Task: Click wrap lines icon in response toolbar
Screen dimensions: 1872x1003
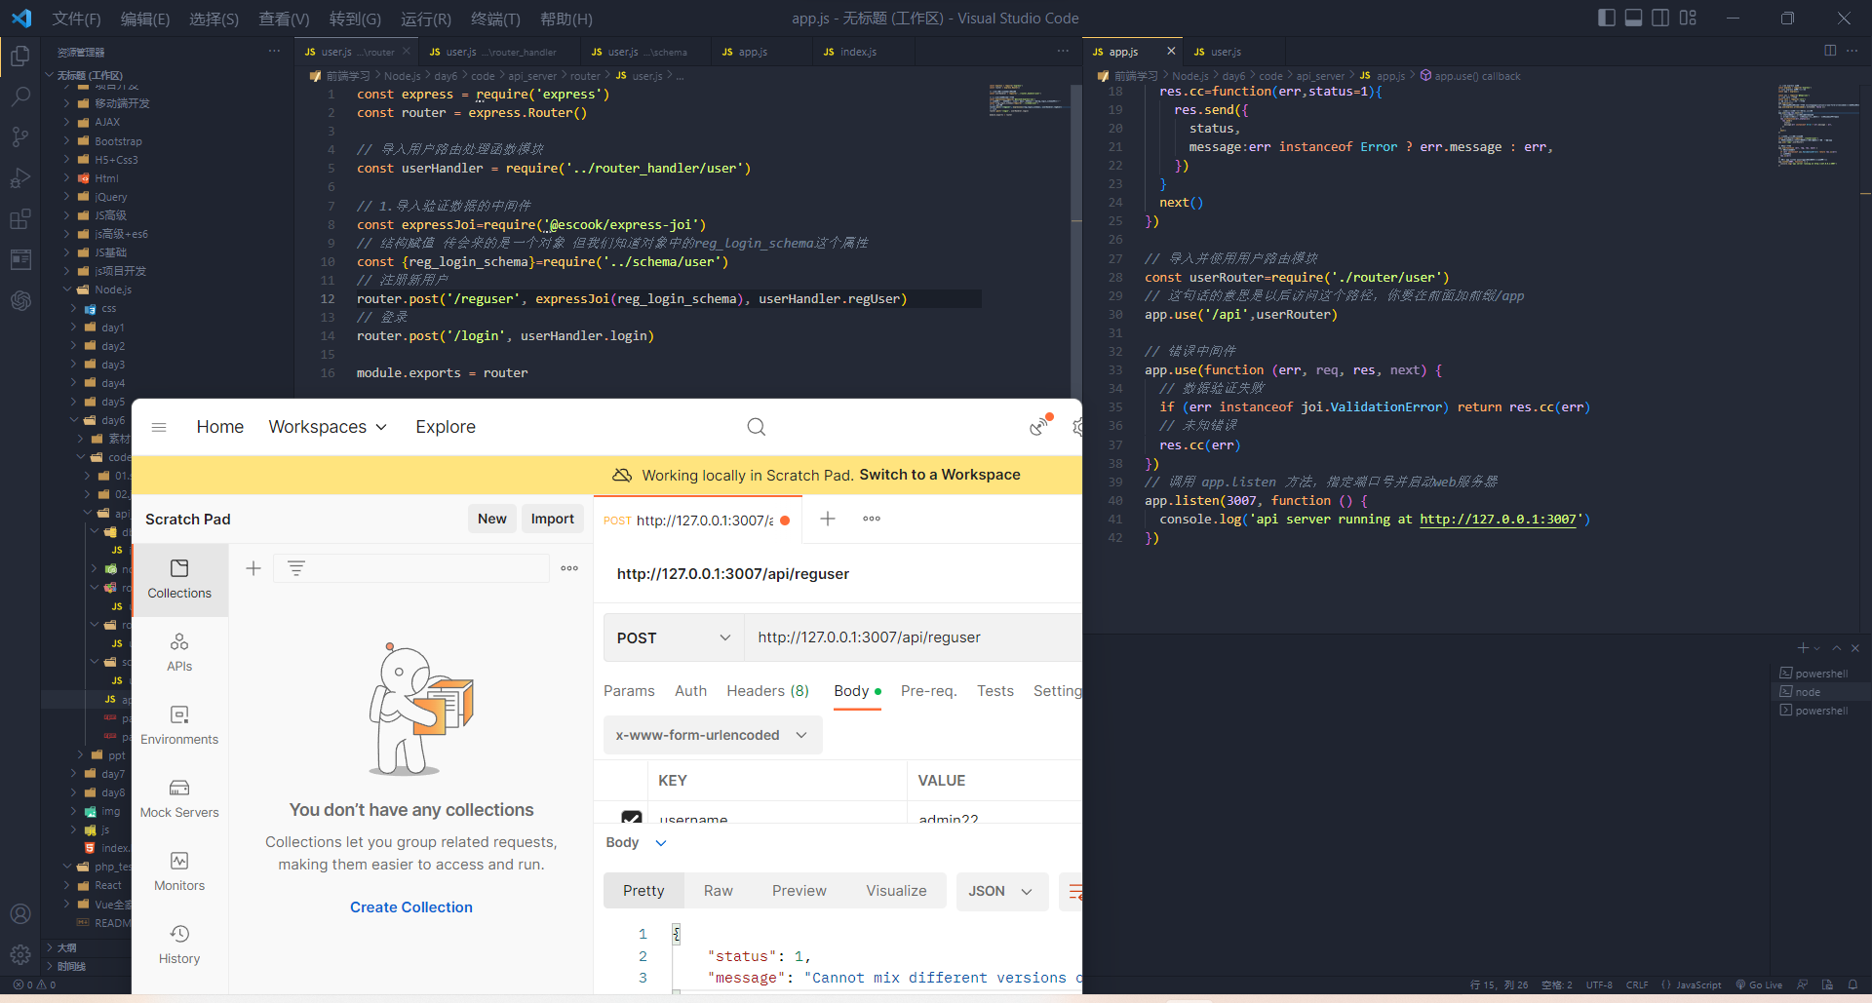Action: coord(1072,891)
